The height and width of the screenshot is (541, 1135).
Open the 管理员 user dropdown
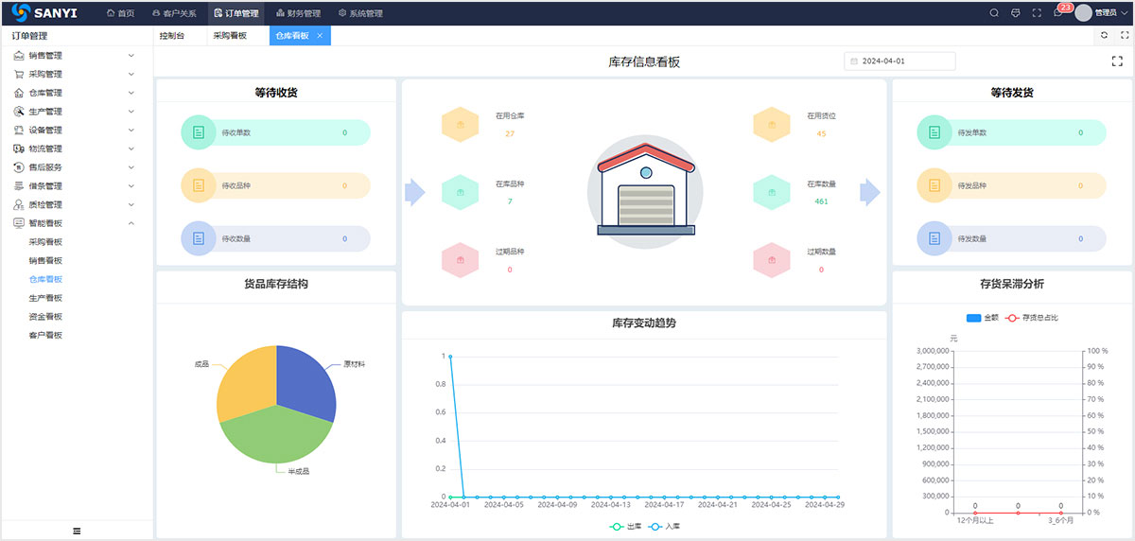pyautogui.click(x=1104, y=13)
